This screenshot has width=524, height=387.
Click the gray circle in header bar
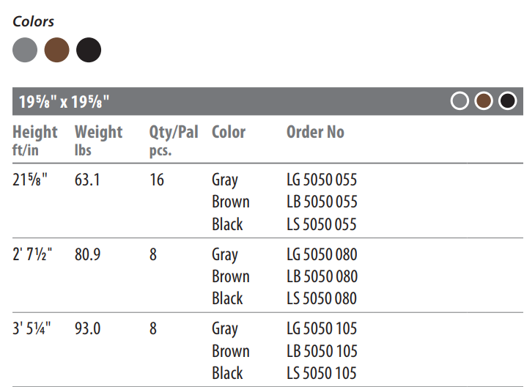click(x=460, y=101)
